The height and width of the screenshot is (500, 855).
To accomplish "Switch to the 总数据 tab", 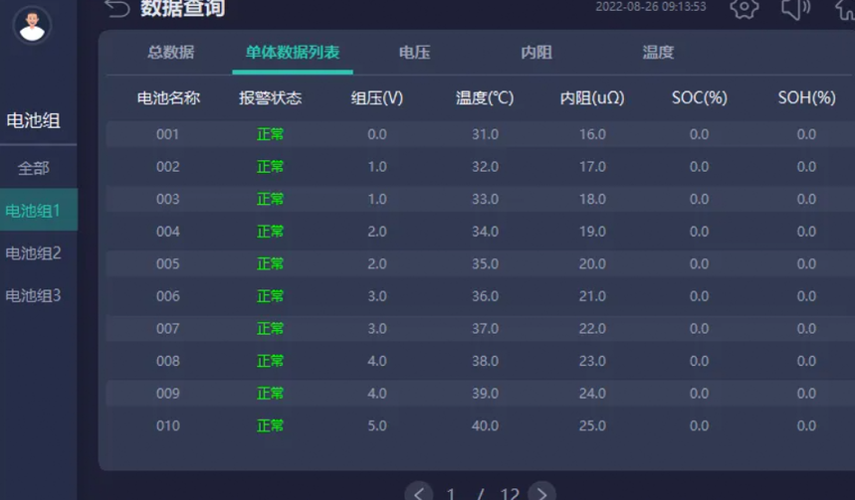I will (170, 53).
